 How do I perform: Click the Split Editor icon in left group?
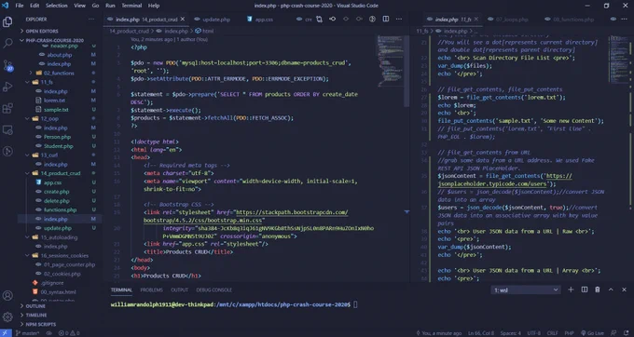point(386,19)
